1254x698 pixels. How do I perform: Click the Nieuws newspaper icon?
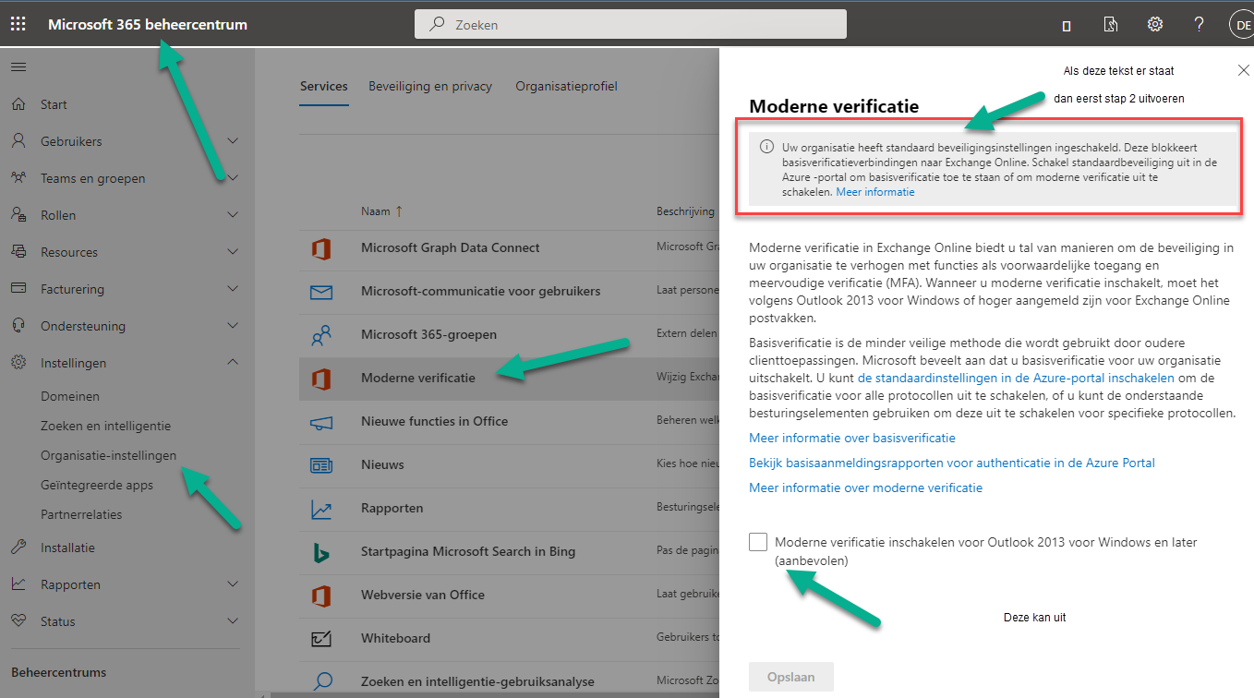tap(321, 465)
